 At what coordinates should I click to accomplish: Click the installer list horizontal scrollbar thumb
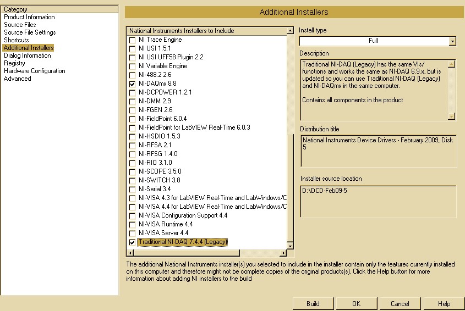pyautogui.click(x=187, y=253)
